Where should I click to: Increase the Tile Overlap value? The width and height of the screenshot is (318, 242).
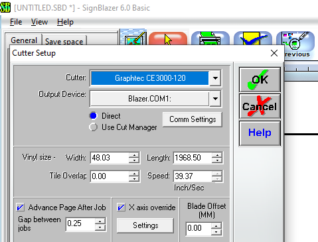(x=134, y=173)
